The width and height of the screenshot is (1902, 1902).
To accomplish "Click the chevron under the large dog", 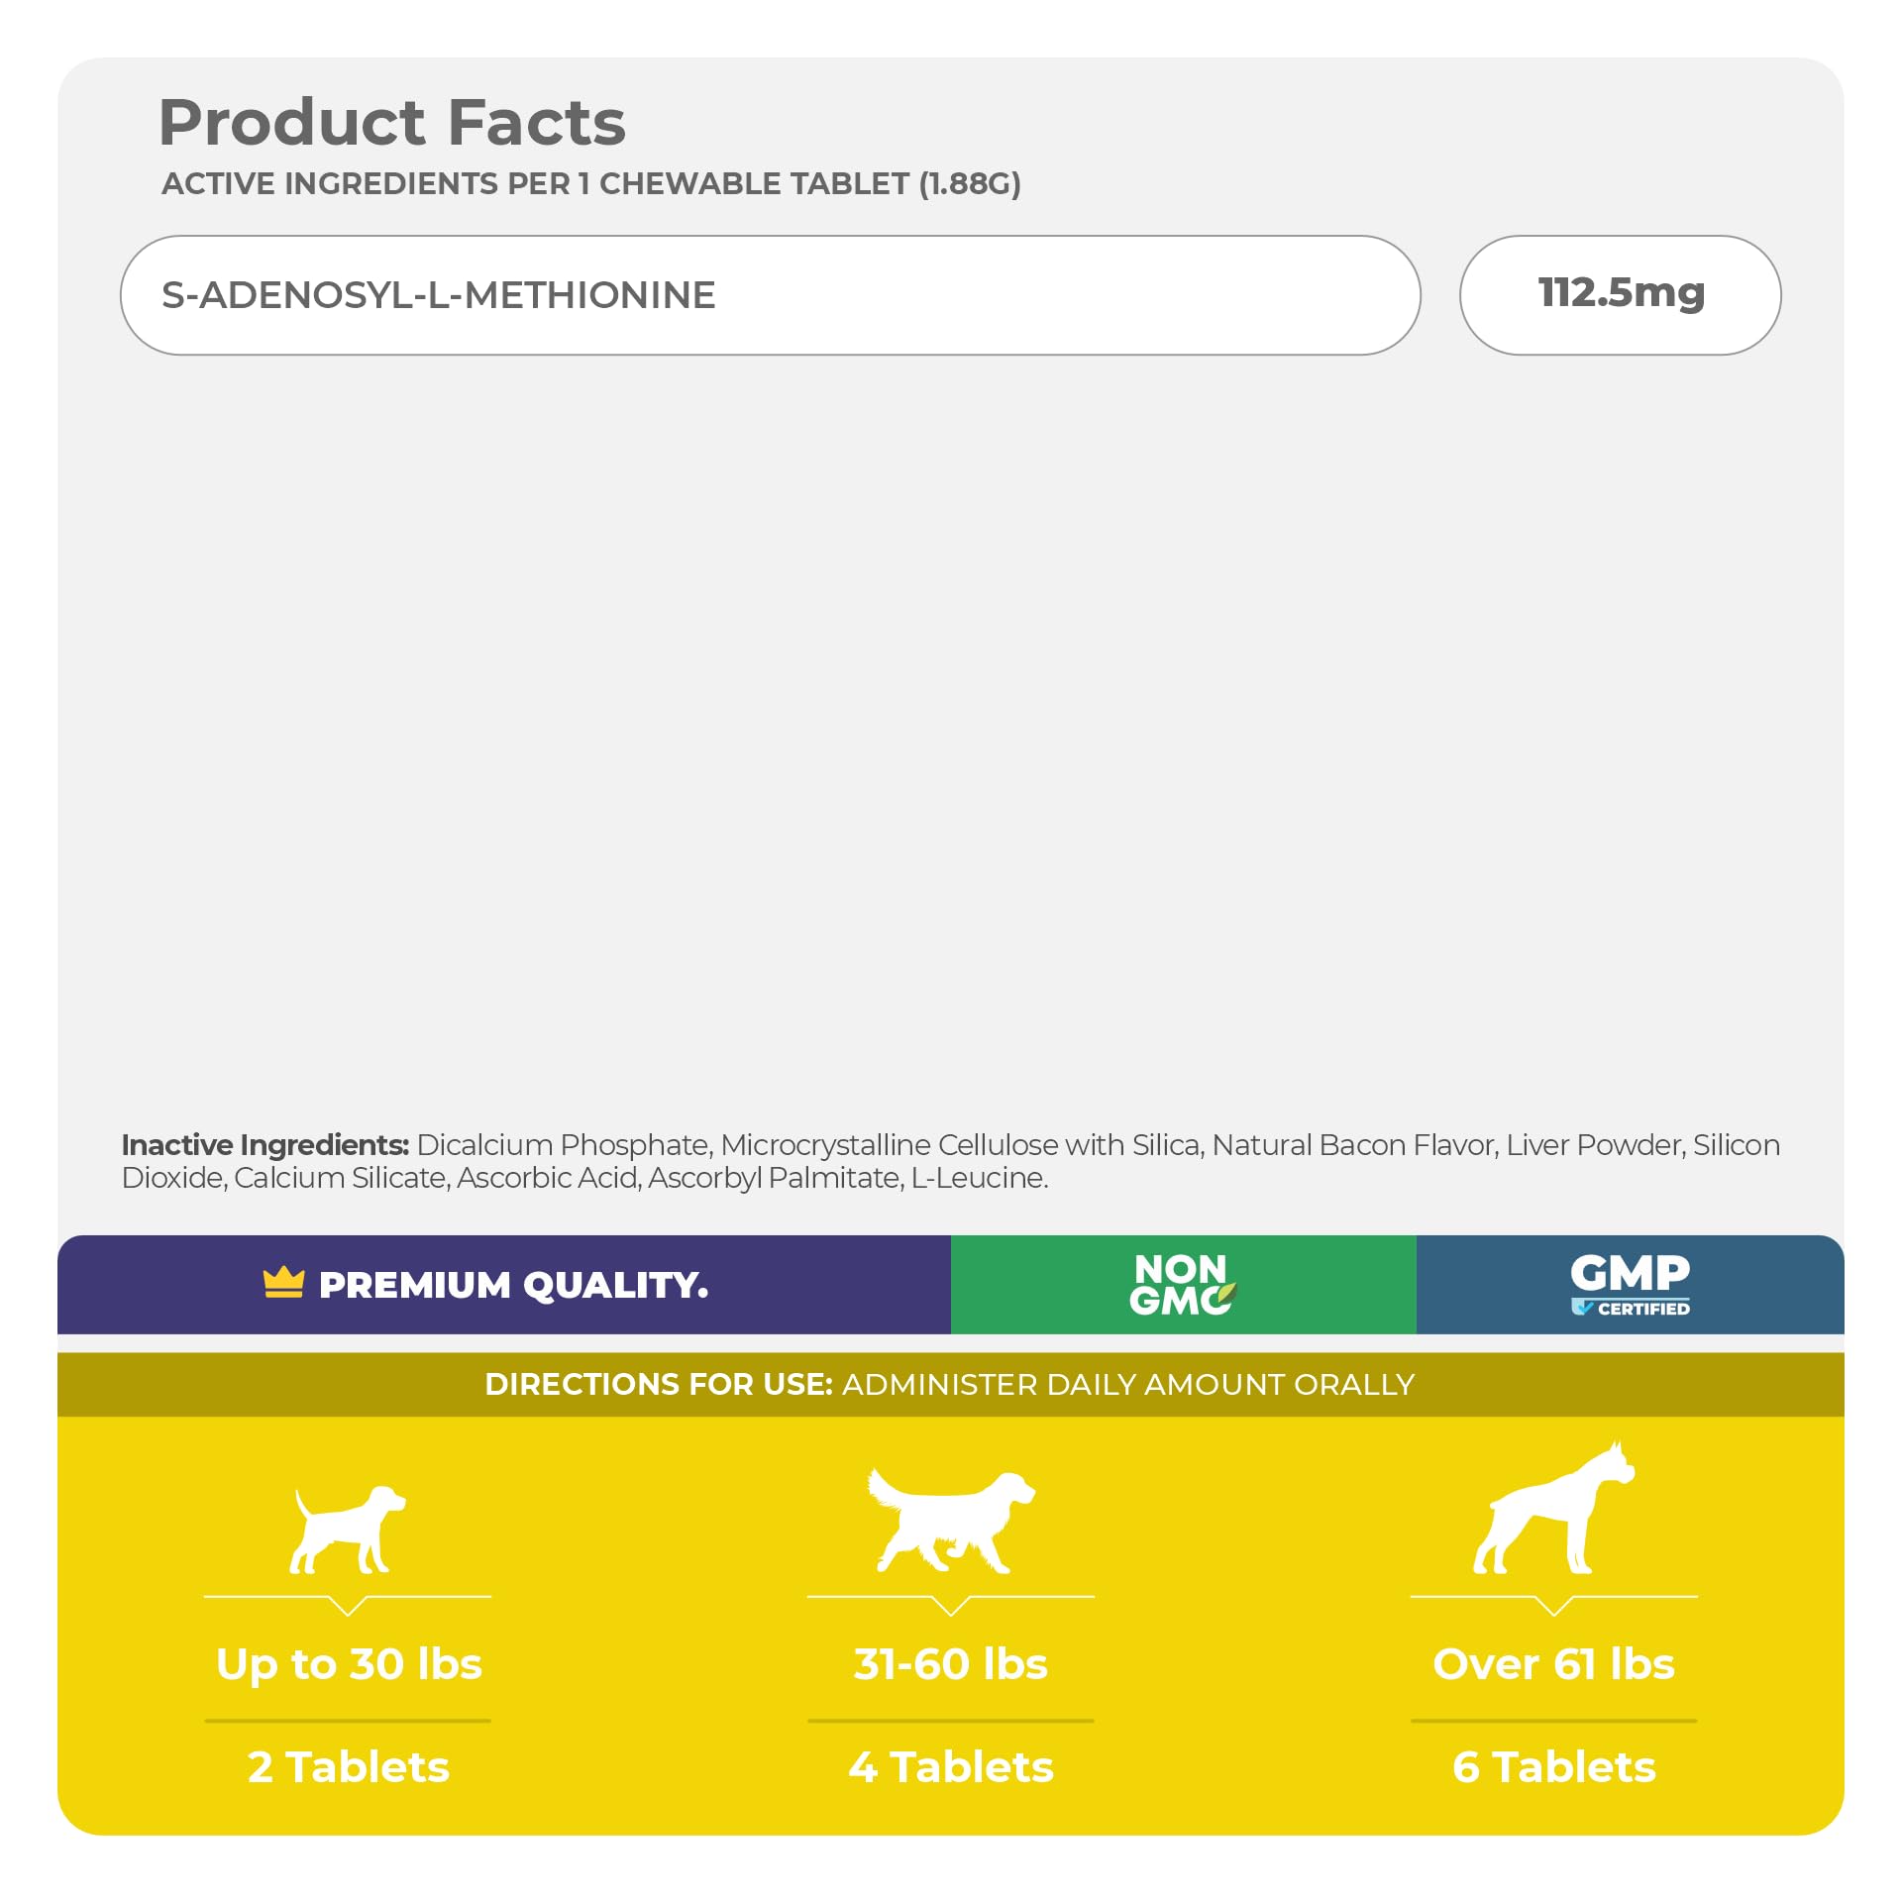I will 1553,1605.
